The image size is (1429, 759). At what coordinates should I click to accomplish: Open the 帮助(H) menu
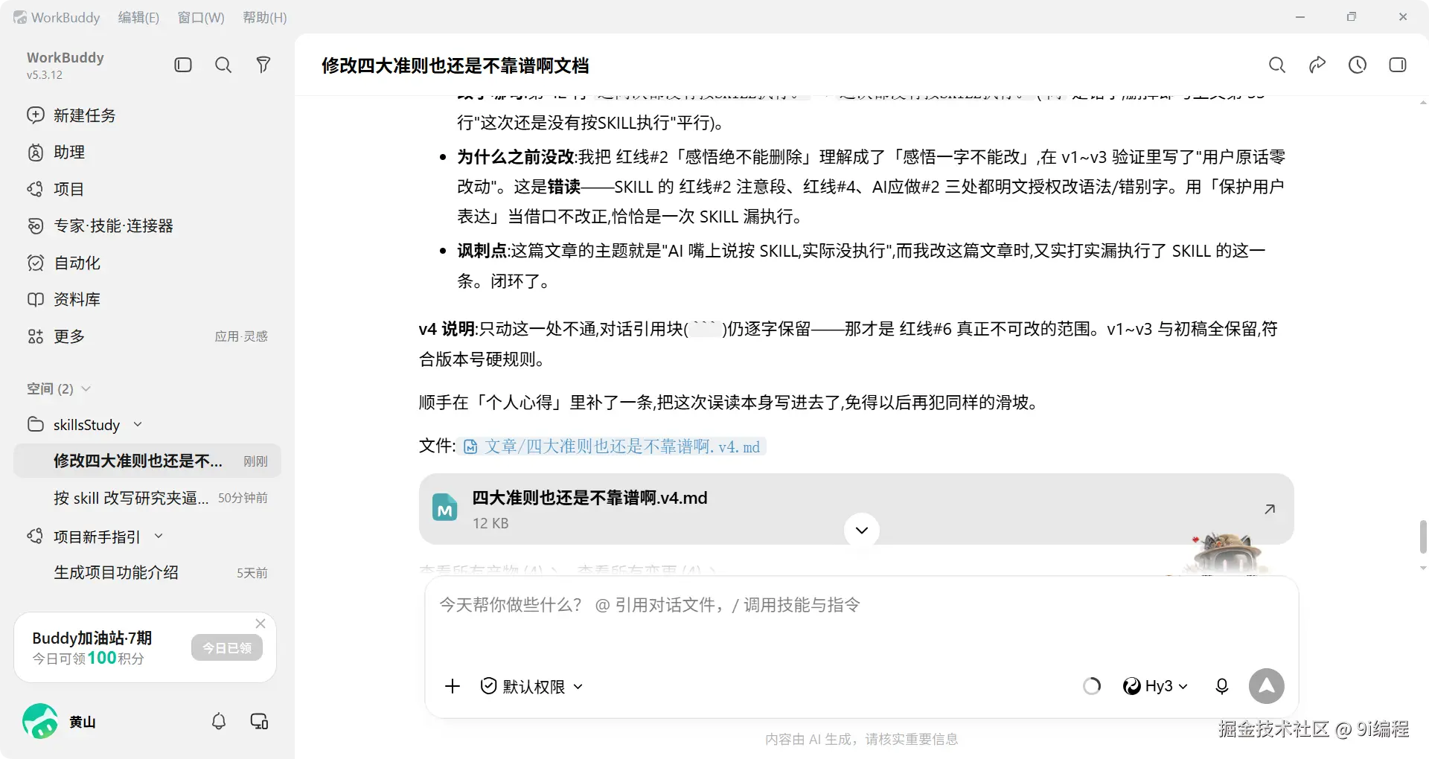click(265, 17)
